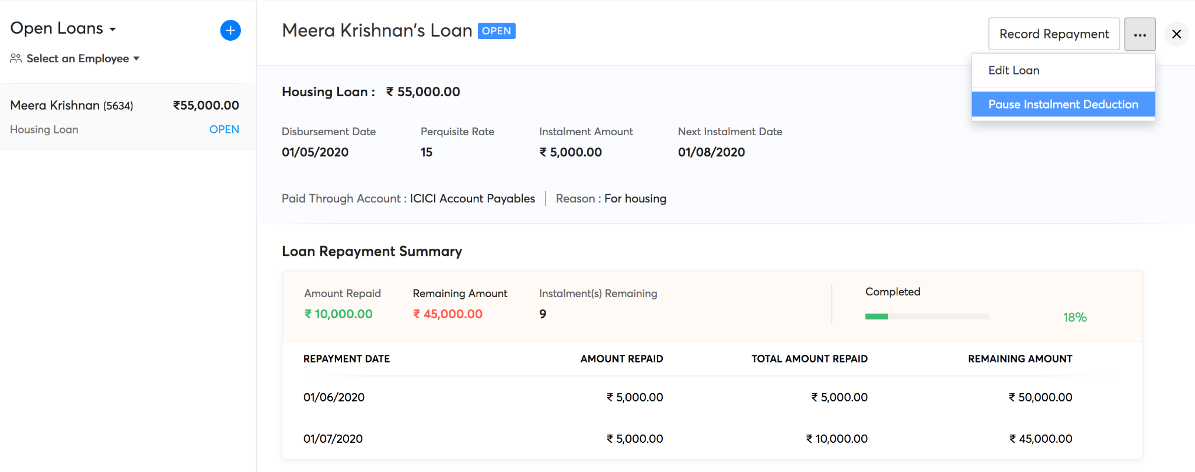Screen dimensions: 1195x472
Task: Click the 18% completion percentage
Action: coord(1074,318)
